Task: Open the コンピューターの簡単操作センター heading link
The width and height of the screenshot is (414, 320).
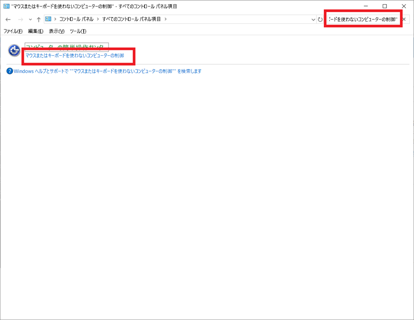Action: tap(67, 47)
